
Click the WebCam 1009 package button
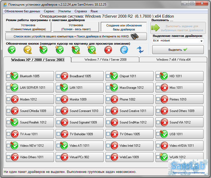[x=130, y=157]
